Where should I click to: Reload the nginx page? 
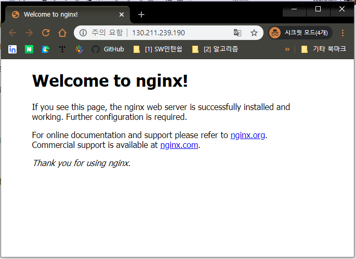(x=46, y=33)
